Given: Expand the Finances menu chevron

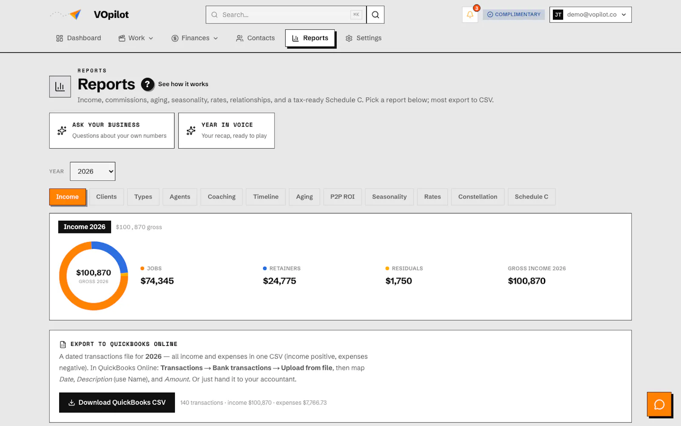Looking at the screenshot, I should [216, 38].
